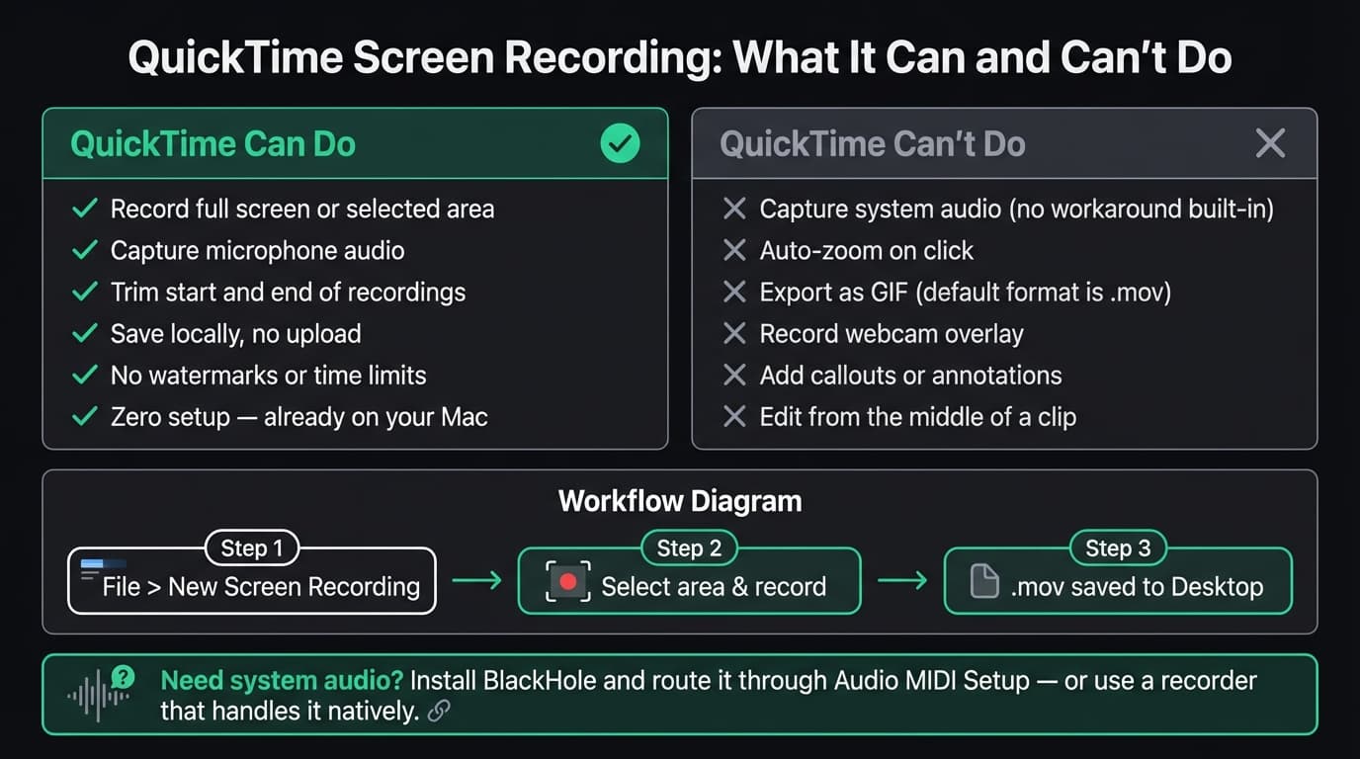Toggle the checkmark beside 'Capture microphone audio'
1360x759 pixels.
click(83, 250)
